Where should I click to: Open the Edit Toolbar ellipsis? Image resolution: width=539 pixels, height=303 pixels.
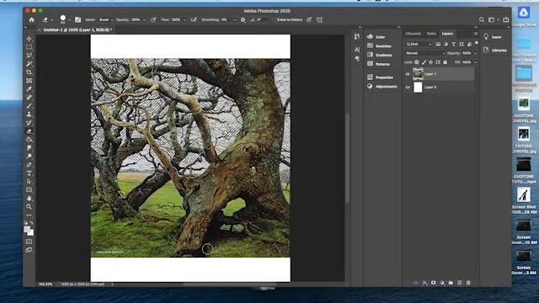29,215
